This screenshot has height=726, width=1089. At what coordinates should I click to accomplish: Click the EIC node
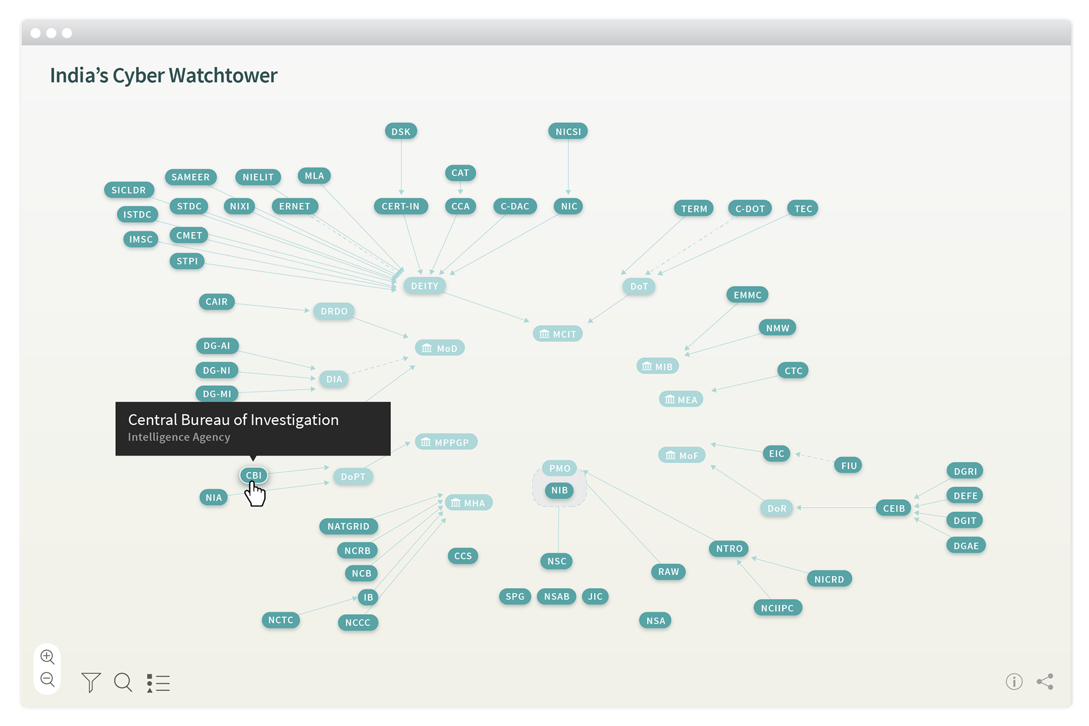(776, 454)
